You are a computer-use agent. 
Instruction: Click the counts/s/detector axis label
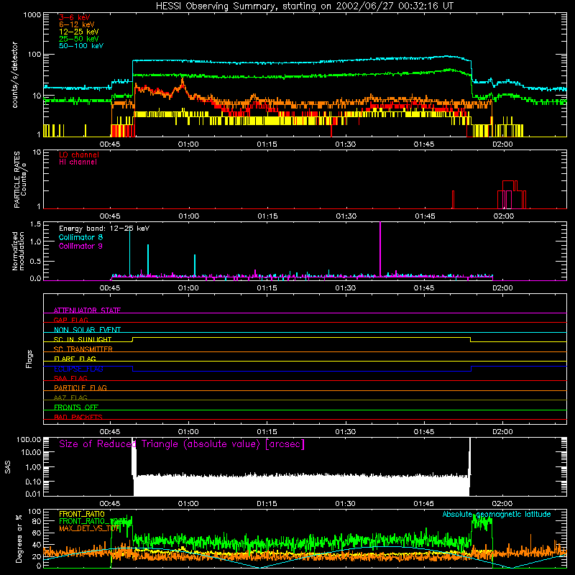pyautogui.click(x=14, y=75)
